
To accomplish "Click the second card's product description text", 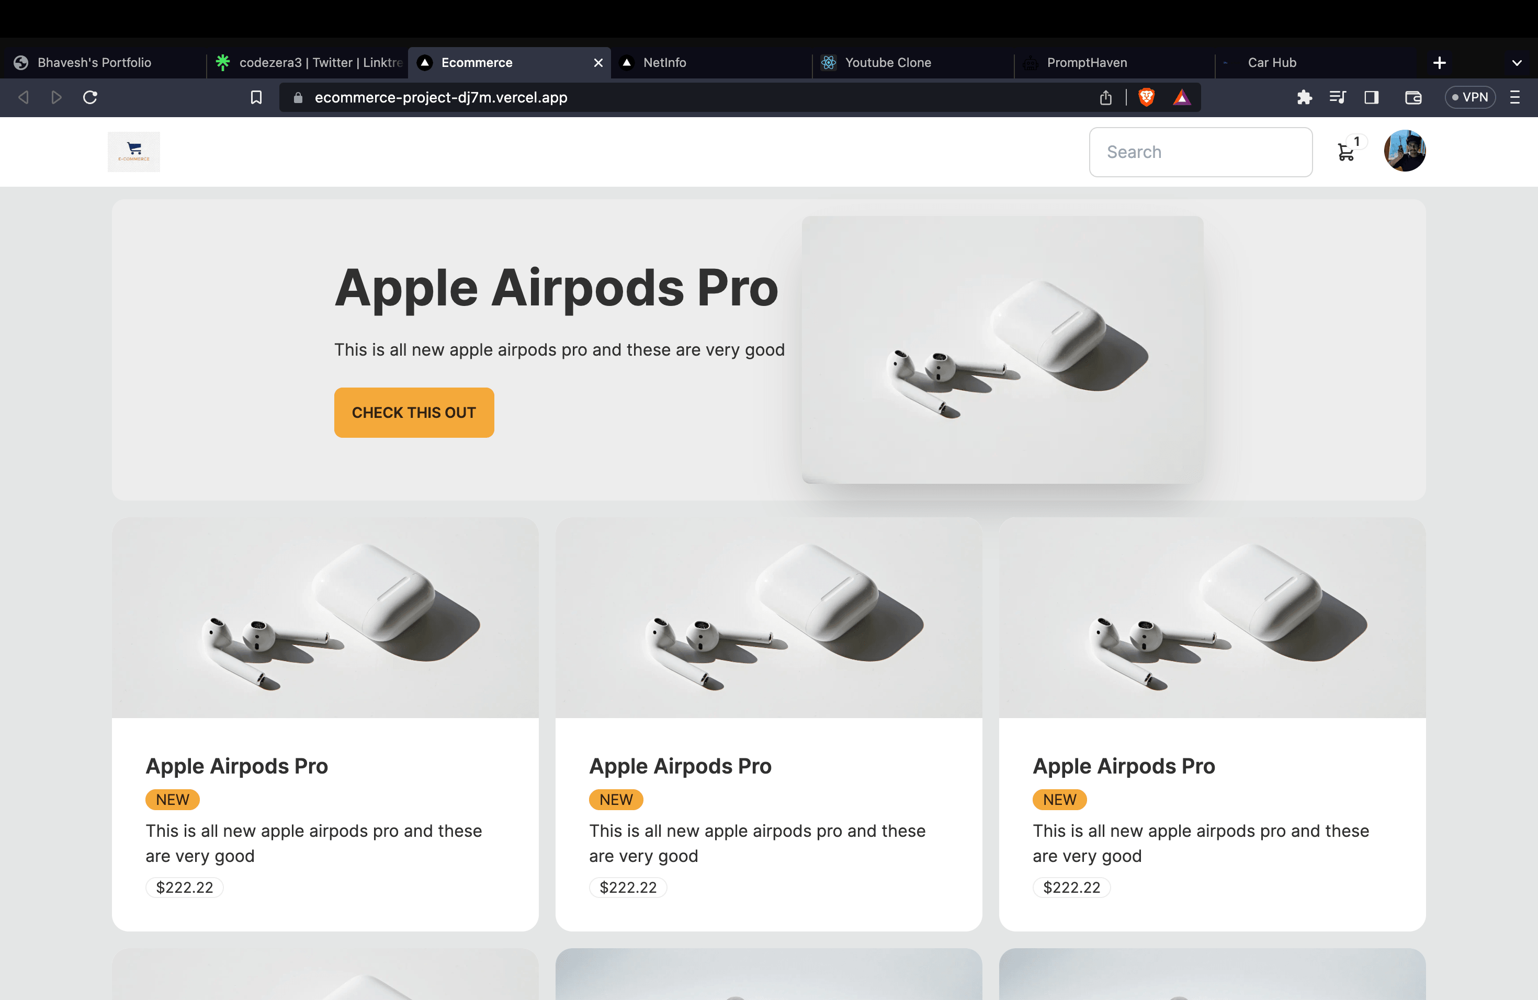I will point(757,843).
